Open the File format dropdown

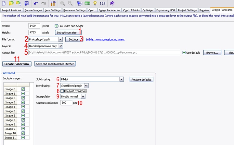(x=60, y=39)
